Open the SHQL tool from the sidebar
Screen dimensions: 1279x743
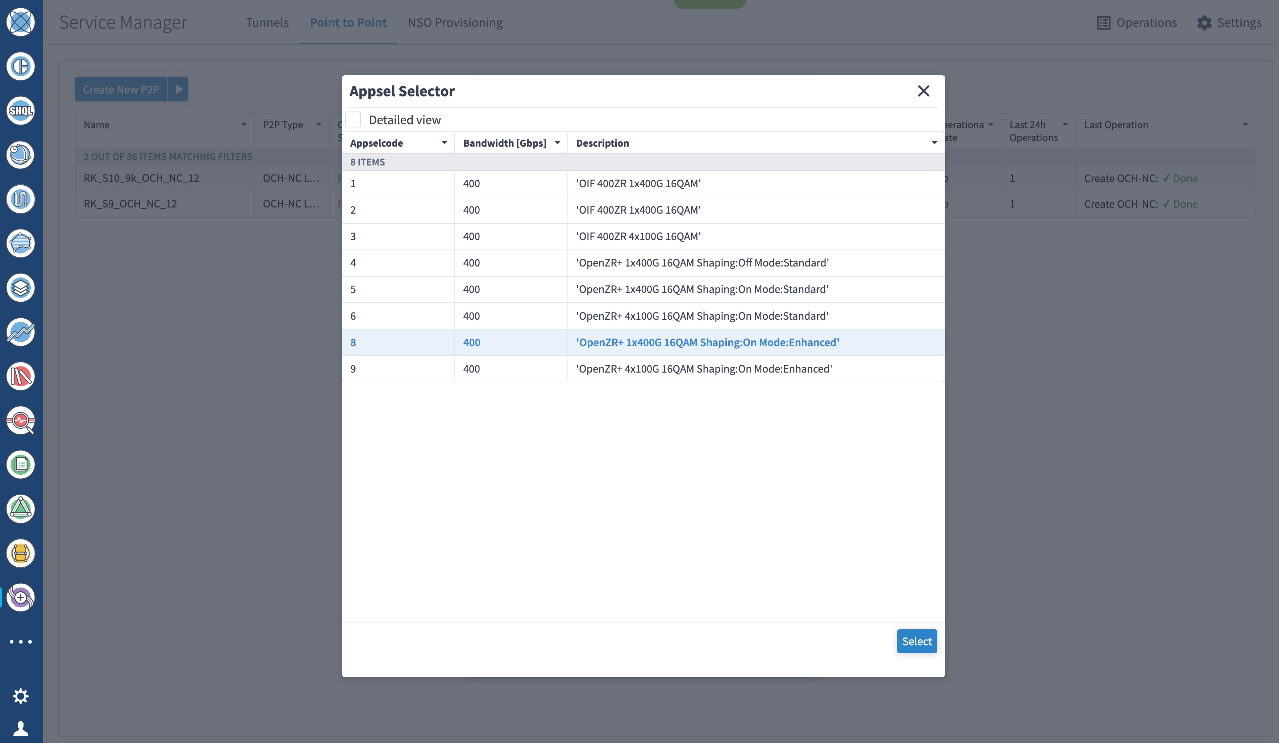20,111
